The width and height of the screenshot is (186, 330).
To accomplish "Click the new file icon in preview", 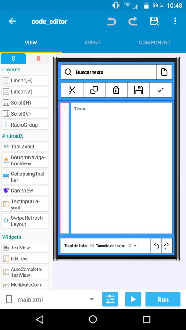I will (164, 72).
